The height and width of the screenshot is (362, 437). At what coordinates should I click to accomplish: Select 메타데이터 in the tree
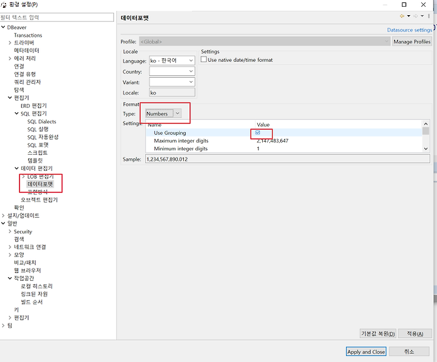[x=27, y=50]
